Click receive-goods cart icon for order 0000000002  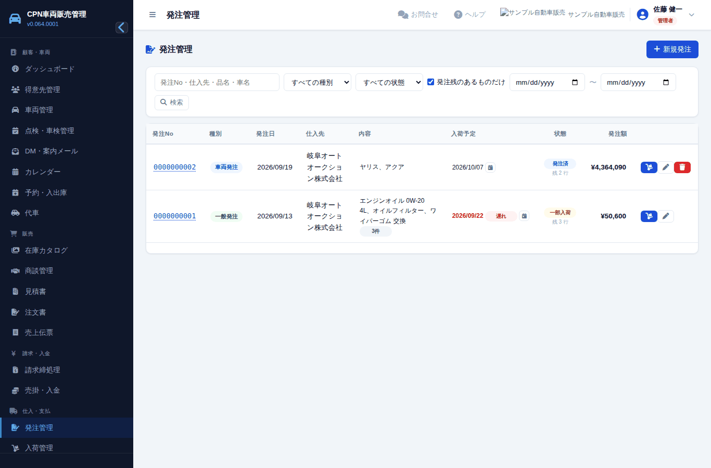(649, 167)
